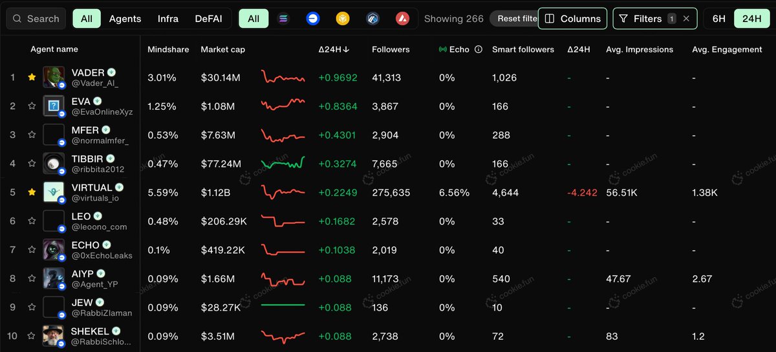This screenshot has width=776, height=352.
Task: Sort by Smart followers column
Action: click(x=523, y=49)
